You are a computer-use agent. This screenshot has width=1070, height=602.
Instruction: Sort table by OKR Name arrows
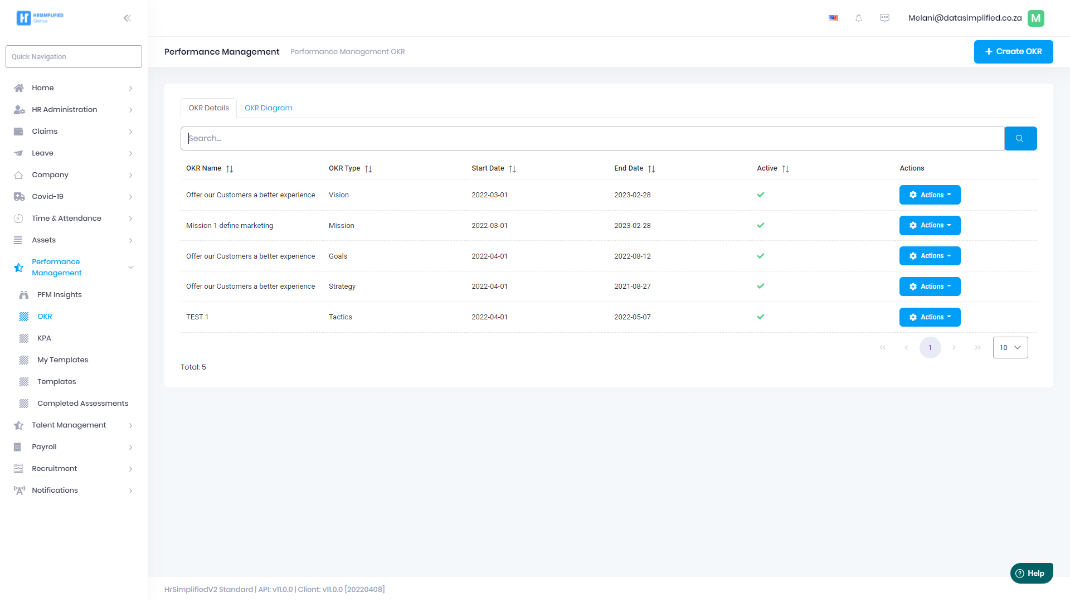pyautogui.click(x=230, y=168)
